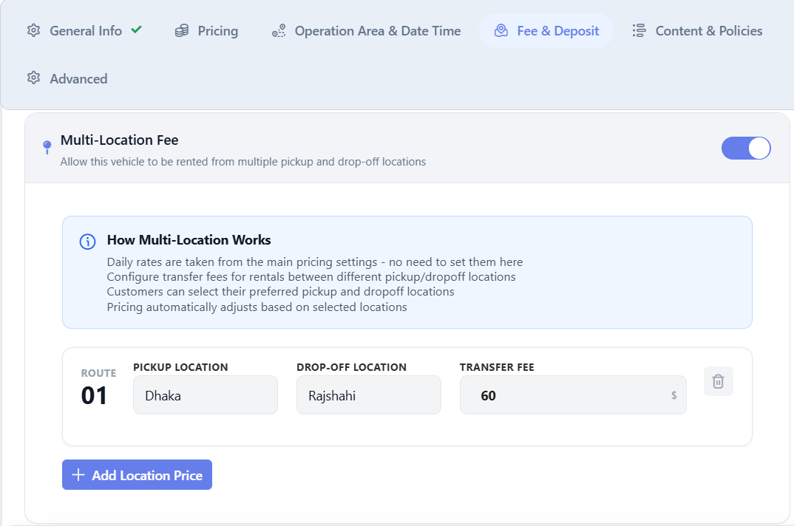Click the 'Allow this vehicle to be rented' description
Screen dimensions: 794x526
pyautogui.click(x=243, y=162)
